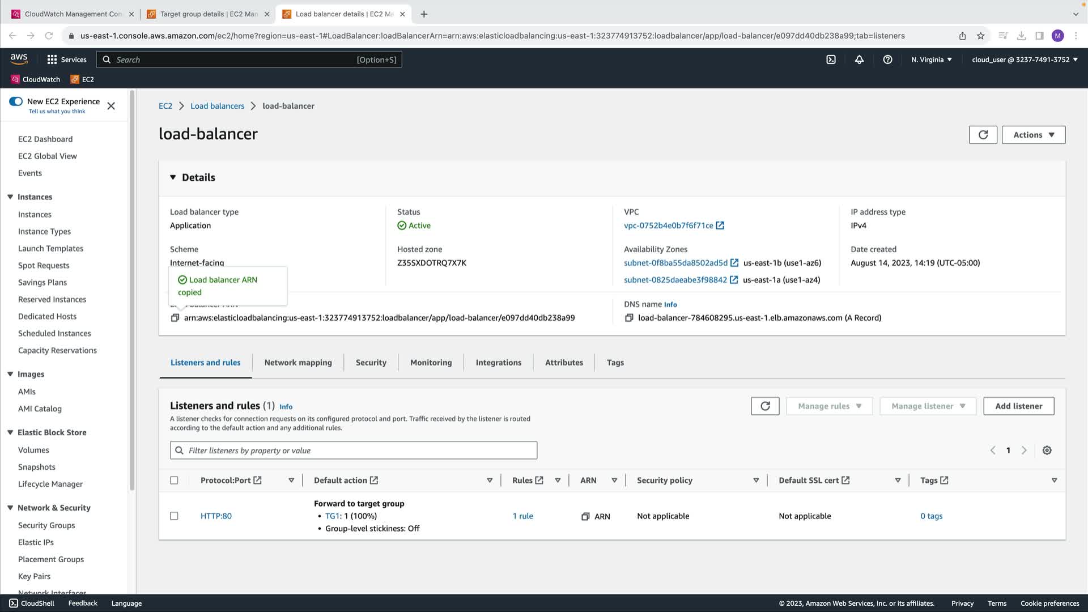Image resolution: width=1088 pixels, height=612 pixels.
Task: Open the Services grid menu
Action: [x=52, y=59]
